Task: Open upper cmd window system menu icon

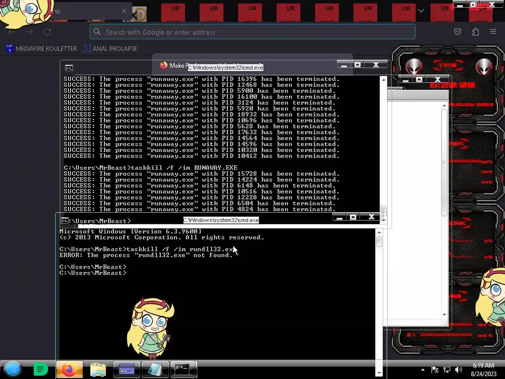Action: (69, 68)
